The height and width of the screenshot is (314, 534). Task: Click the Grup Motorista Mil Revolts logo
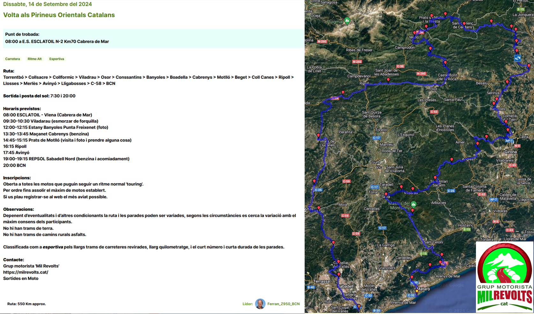(x=504, y=277)
